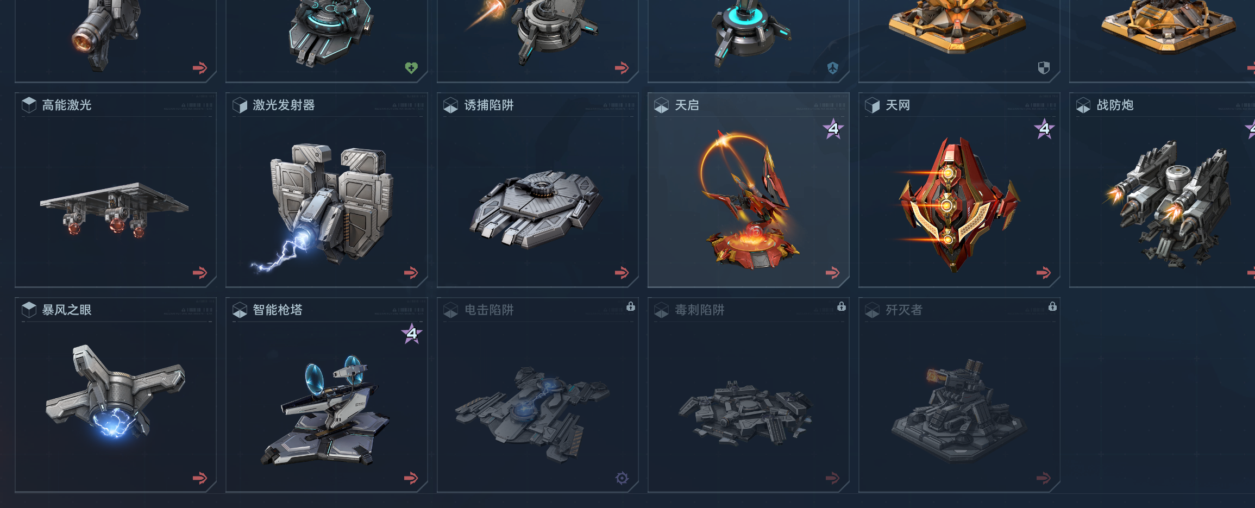Click the red arrow on 高能激光 card

tap(200, 273)
